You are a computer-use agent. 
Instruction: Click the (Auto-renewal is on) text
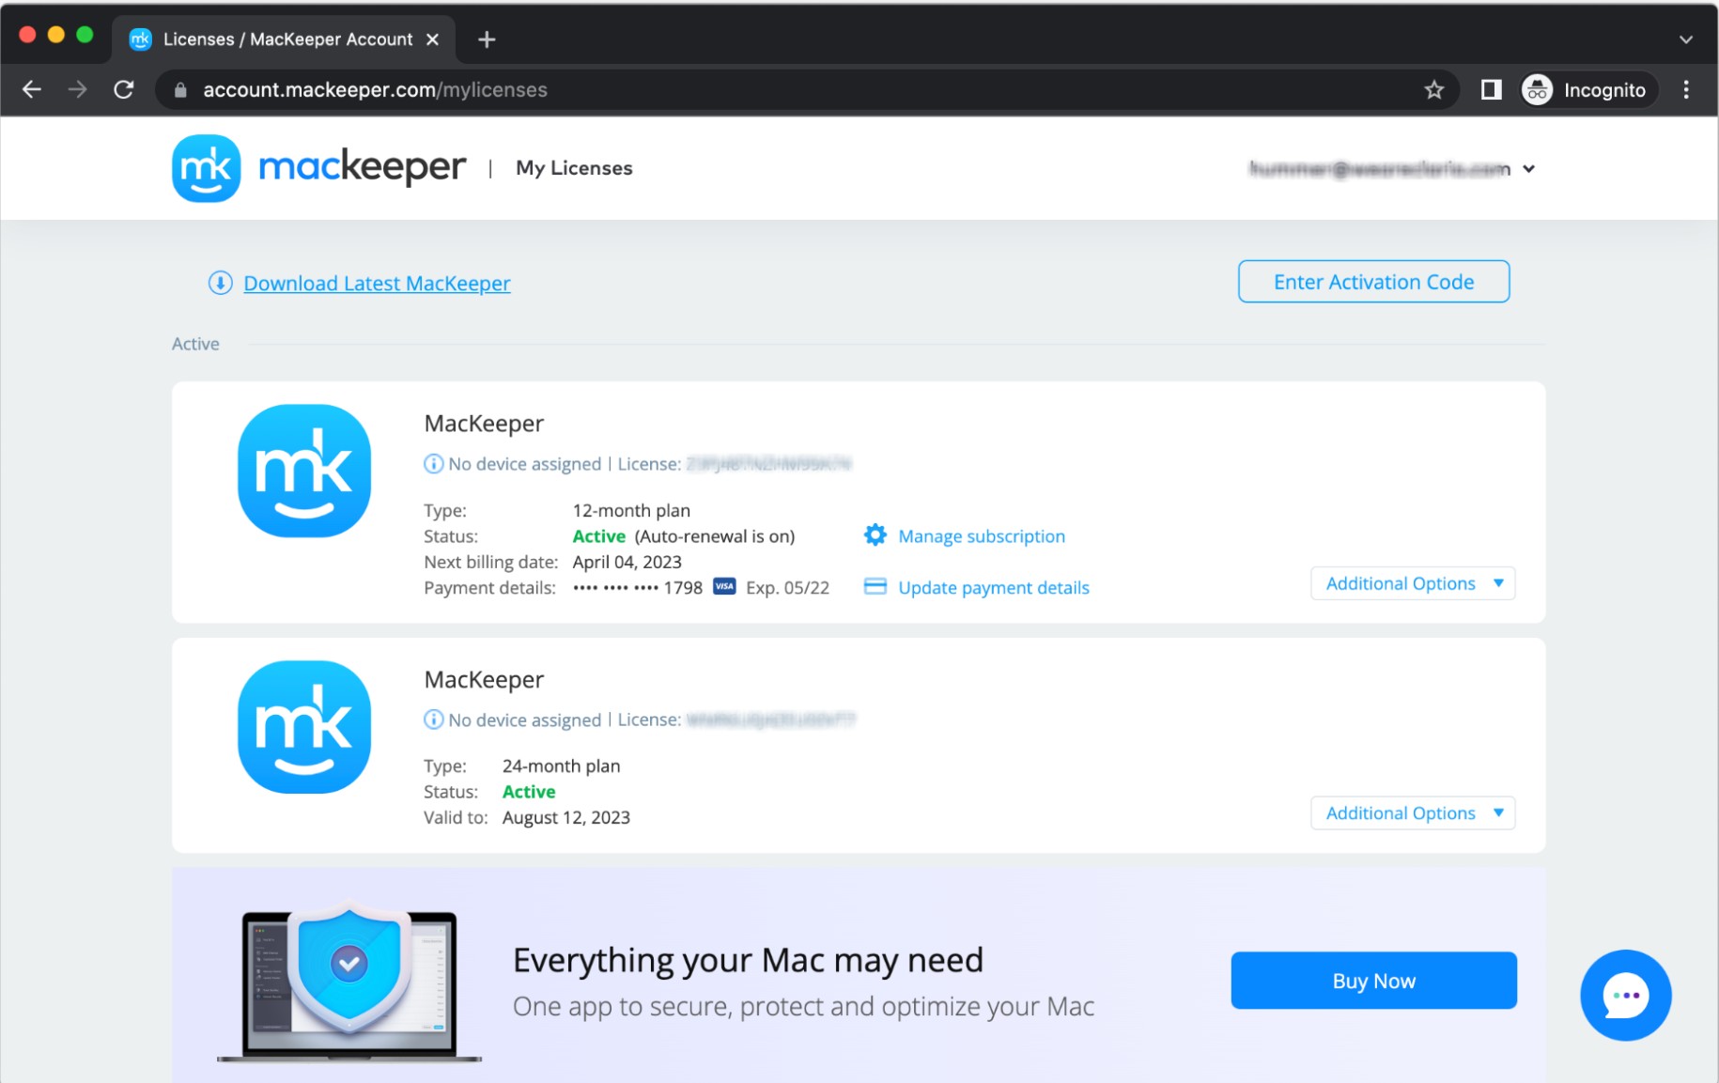pyautogui.click(x=715, y=536)
